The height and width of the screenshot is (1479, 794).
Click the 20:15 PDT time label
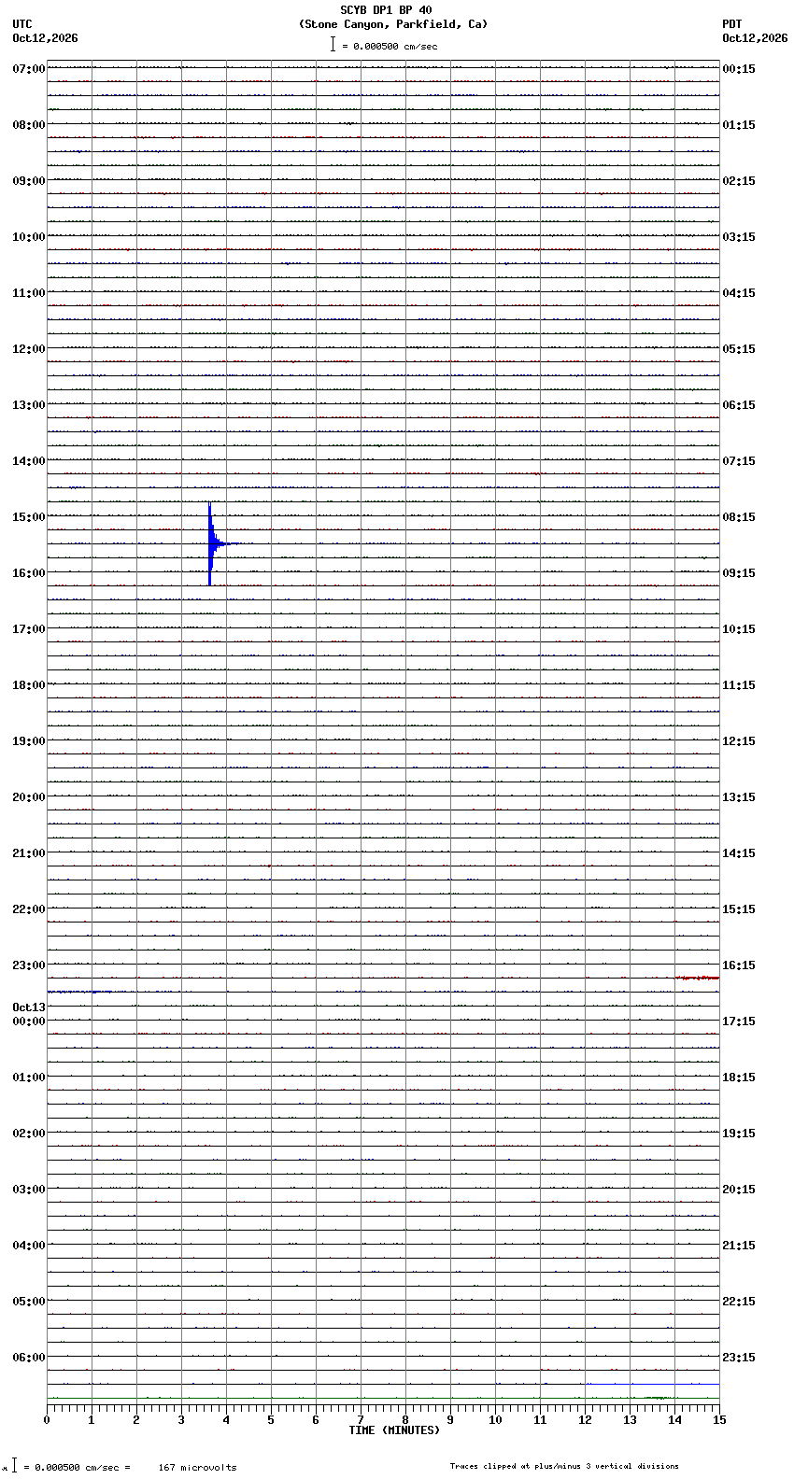(x=739, y=1190)
